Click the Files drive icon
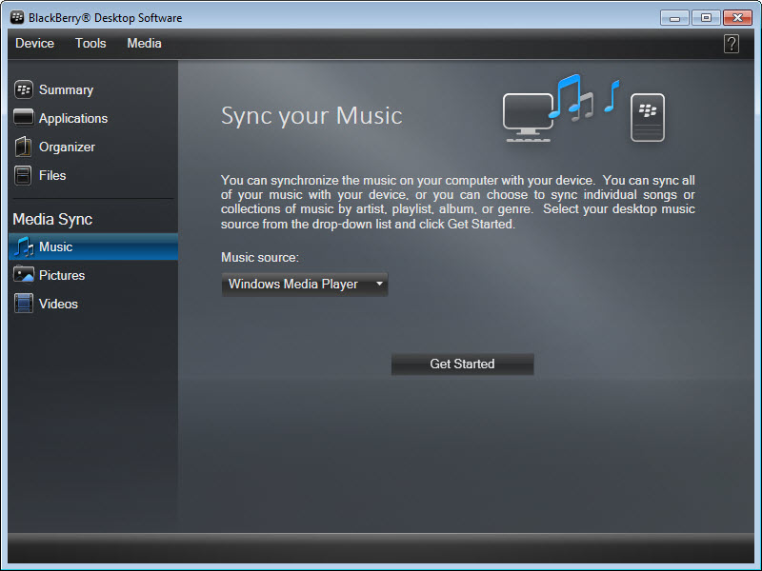 point(23,175)
